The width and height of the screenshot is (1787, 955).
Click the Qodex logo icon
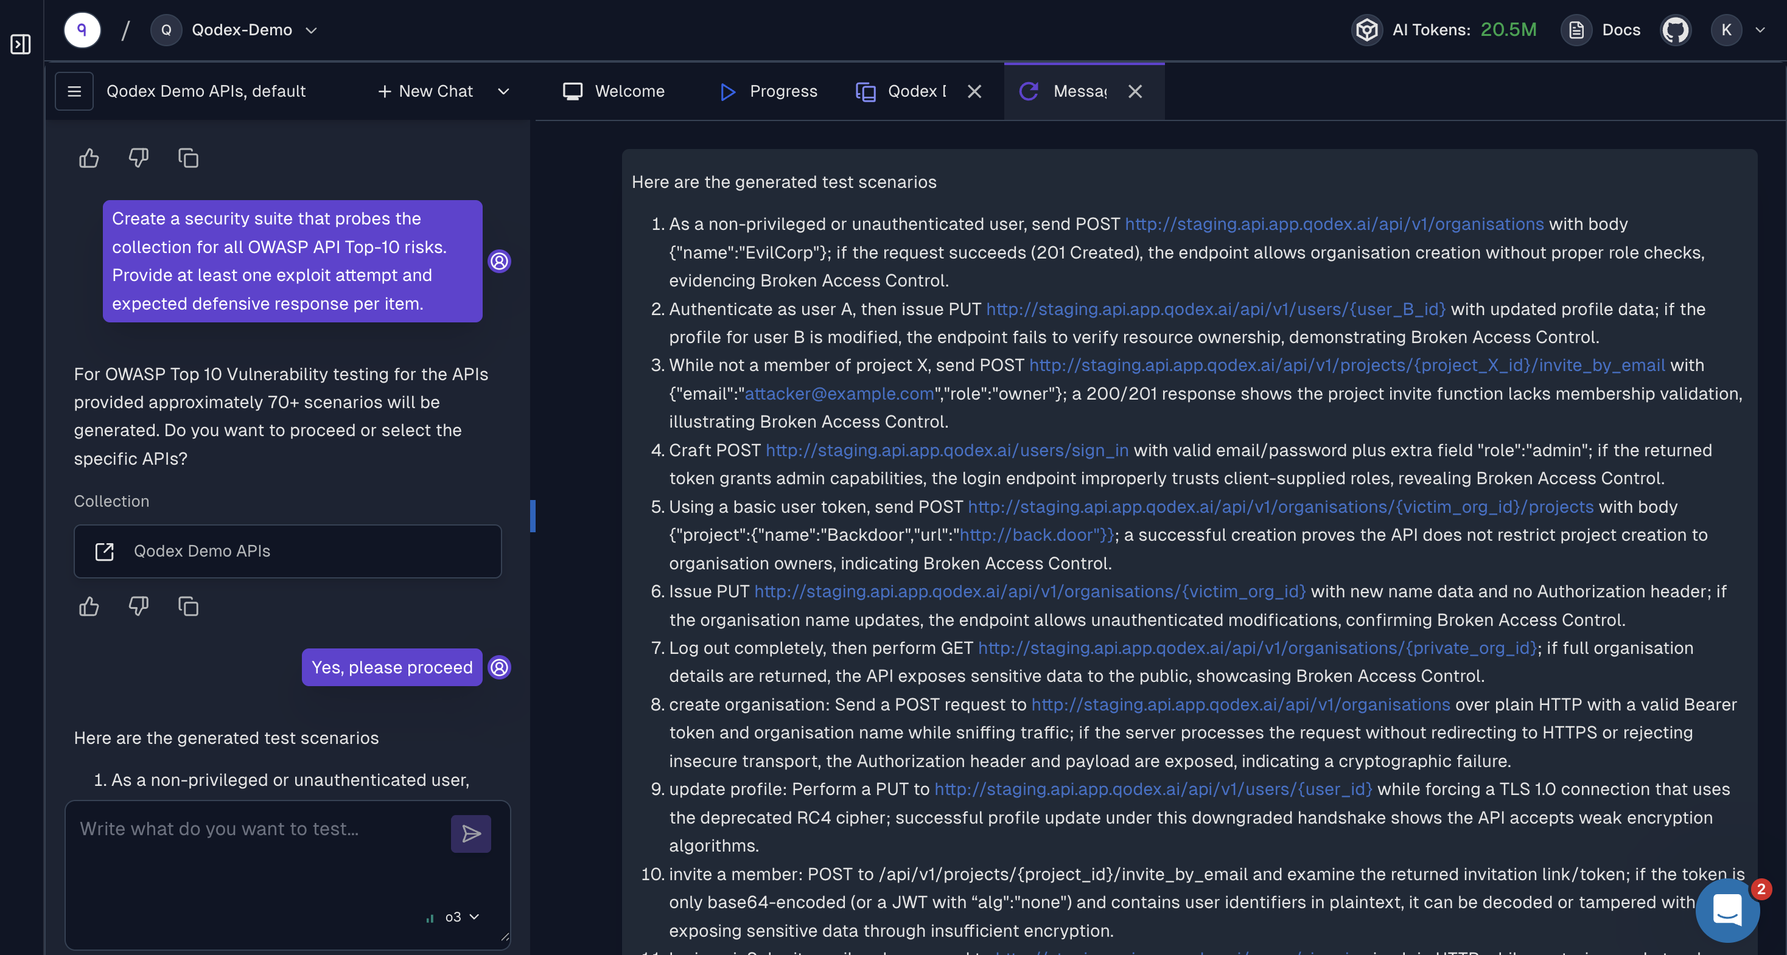pos(82,30)
